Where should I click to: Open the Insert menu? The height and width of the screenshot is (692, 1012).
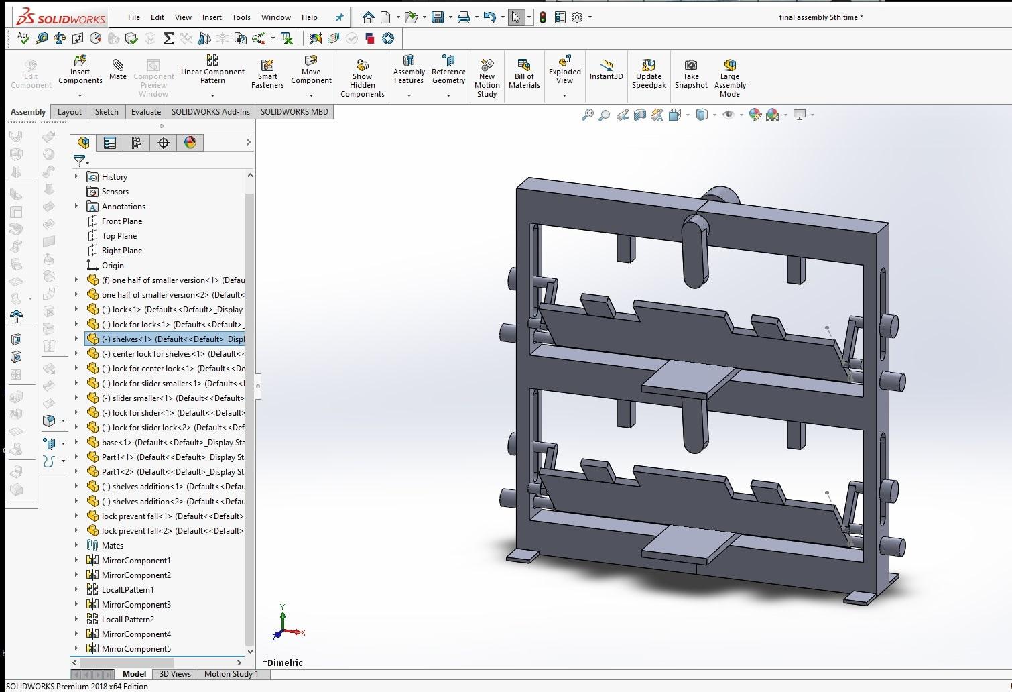[x=212, y=17]
